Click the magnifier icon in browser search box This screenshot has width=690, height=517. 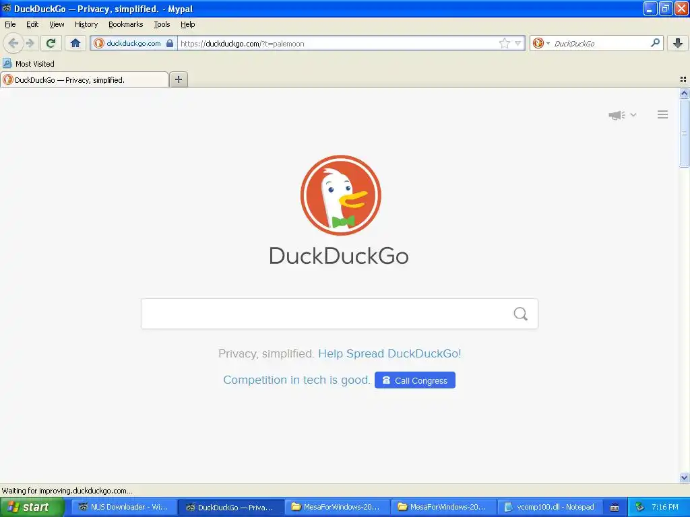point(655,43)
